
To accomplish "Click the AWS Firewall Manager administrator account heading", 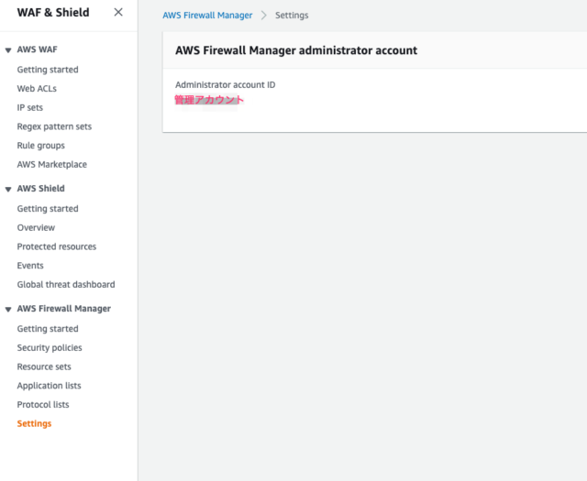I will click(x=296, y=50).
